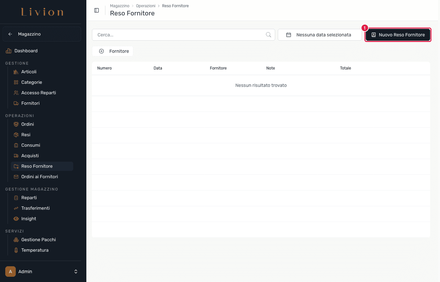
Task: Click the Totale column header
Action: 345,68
